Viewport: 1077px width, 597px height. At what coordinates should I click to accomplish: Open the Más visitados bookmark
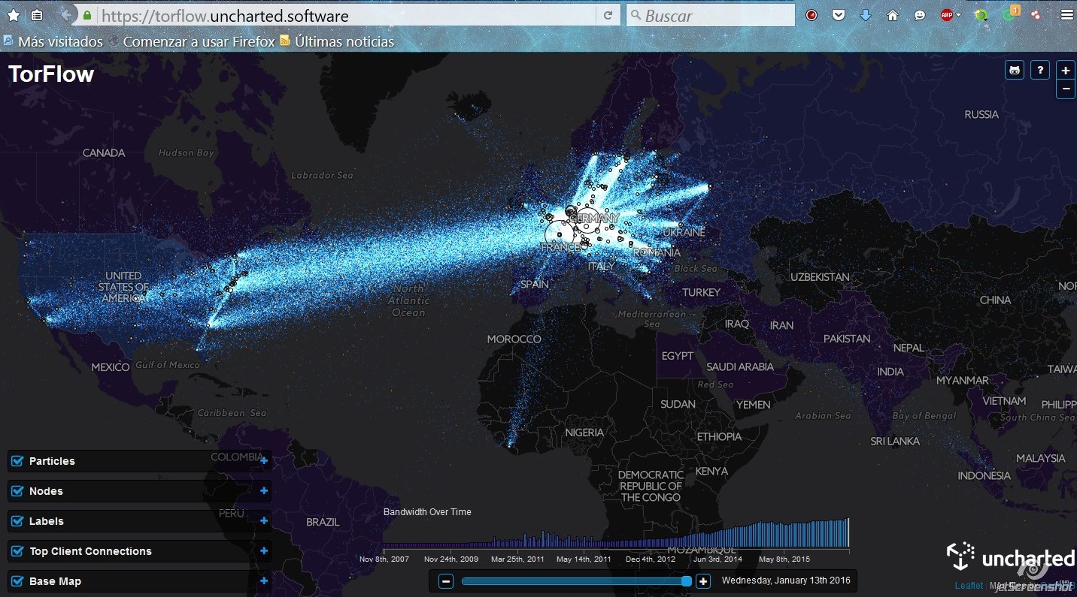click(53, 41)
